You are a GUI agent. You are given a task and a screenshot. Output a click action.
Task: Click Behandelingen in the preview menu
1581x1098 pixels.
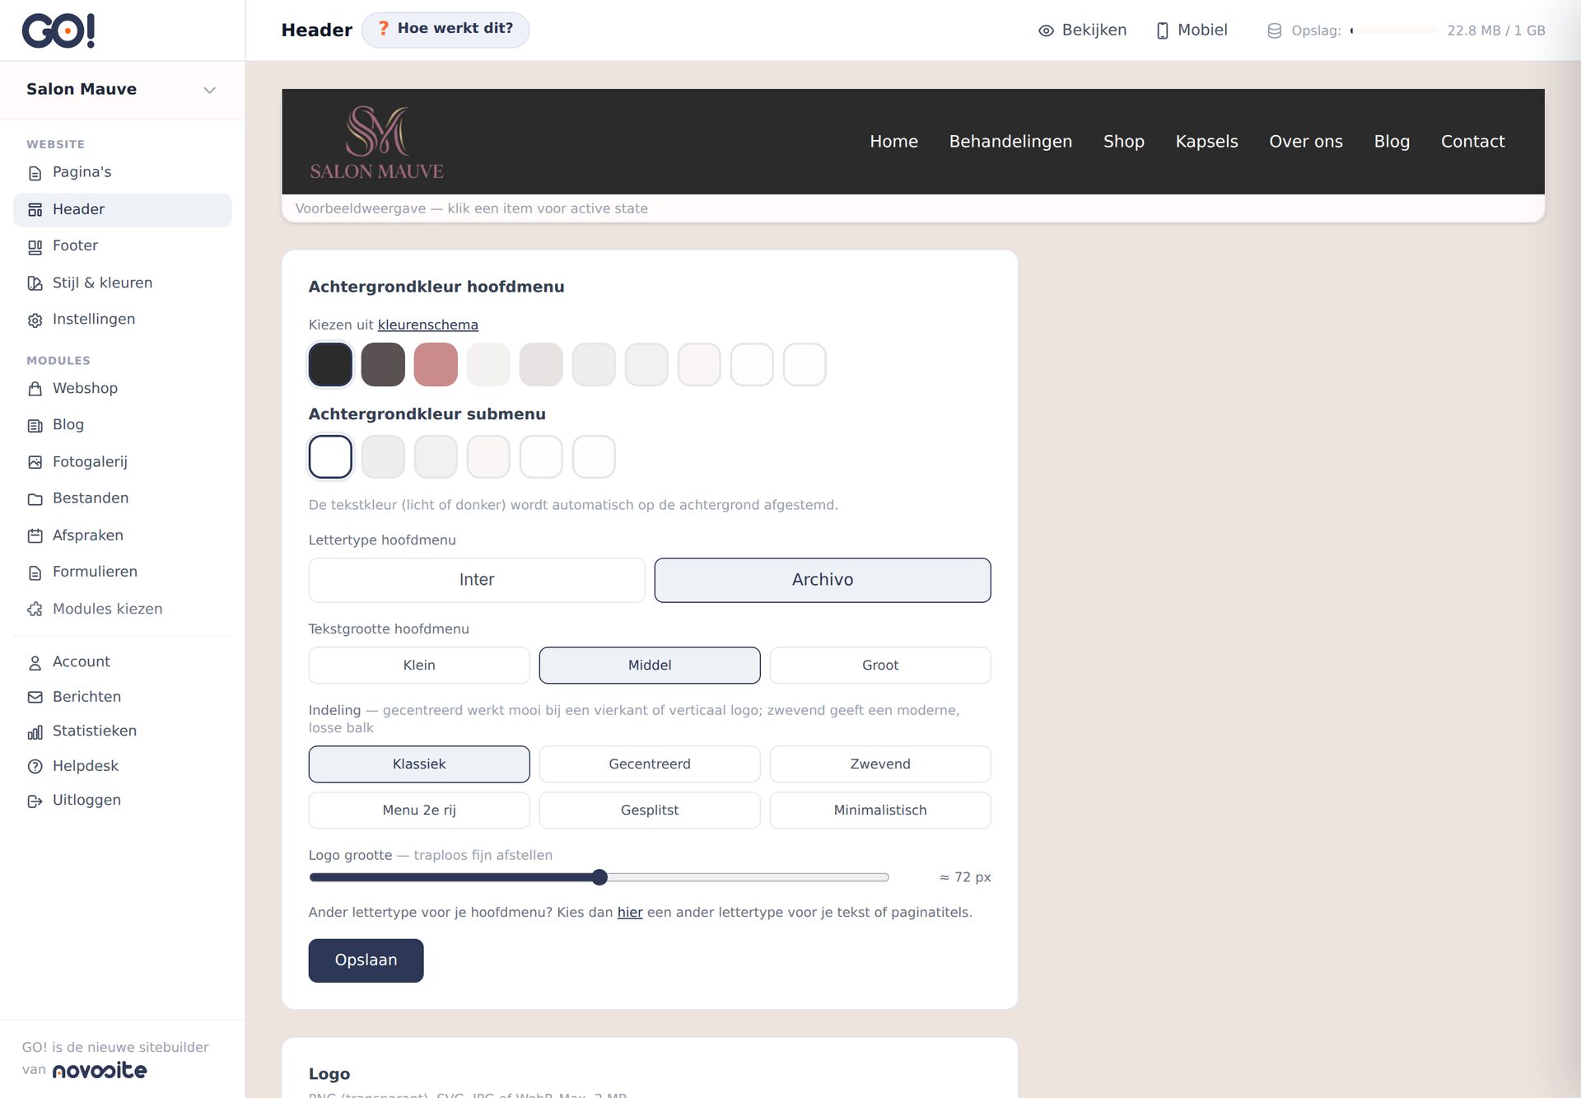1010,142
